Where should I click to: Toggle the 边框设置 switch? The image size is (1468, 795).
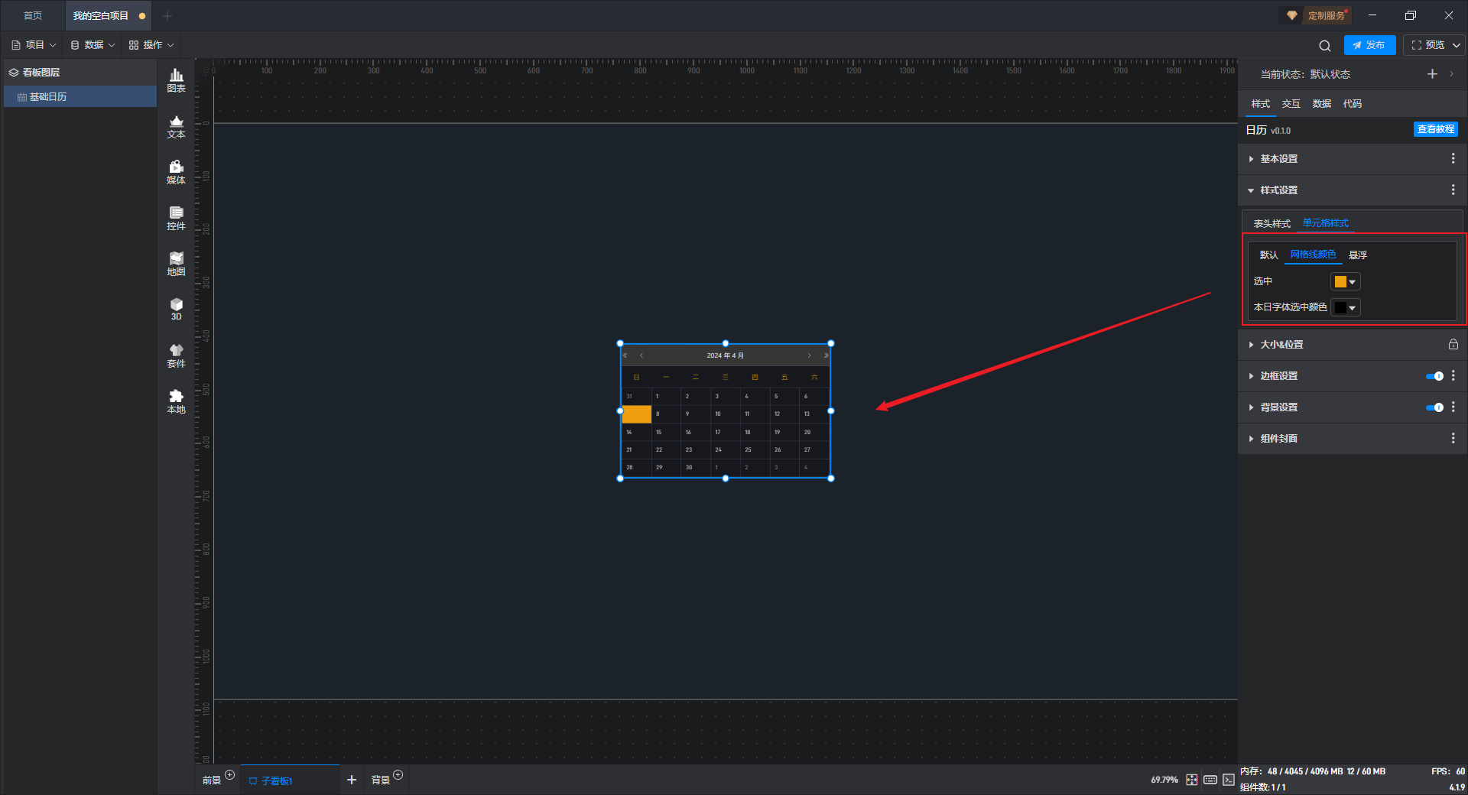coord(1434,376)
